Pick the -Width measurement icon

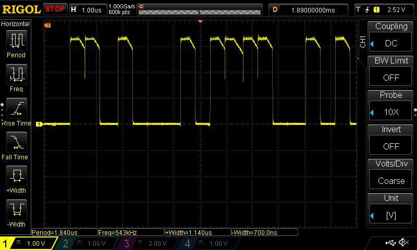tap(16, 210)
